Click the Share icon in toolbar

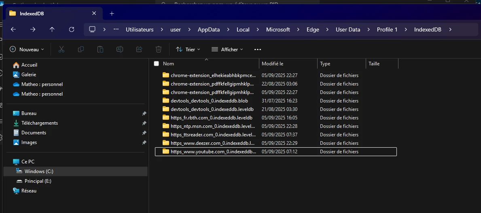pos(139,49)
